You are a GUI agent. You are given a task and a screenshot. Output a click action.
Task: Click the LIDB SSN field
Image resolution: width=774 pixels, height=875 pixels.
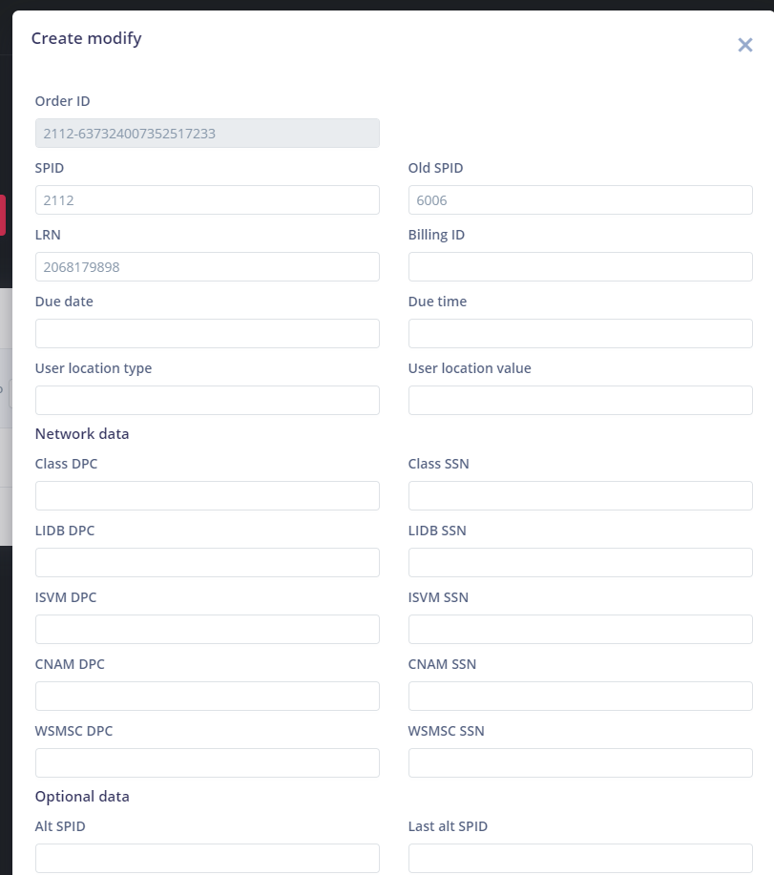pos(580,563)
